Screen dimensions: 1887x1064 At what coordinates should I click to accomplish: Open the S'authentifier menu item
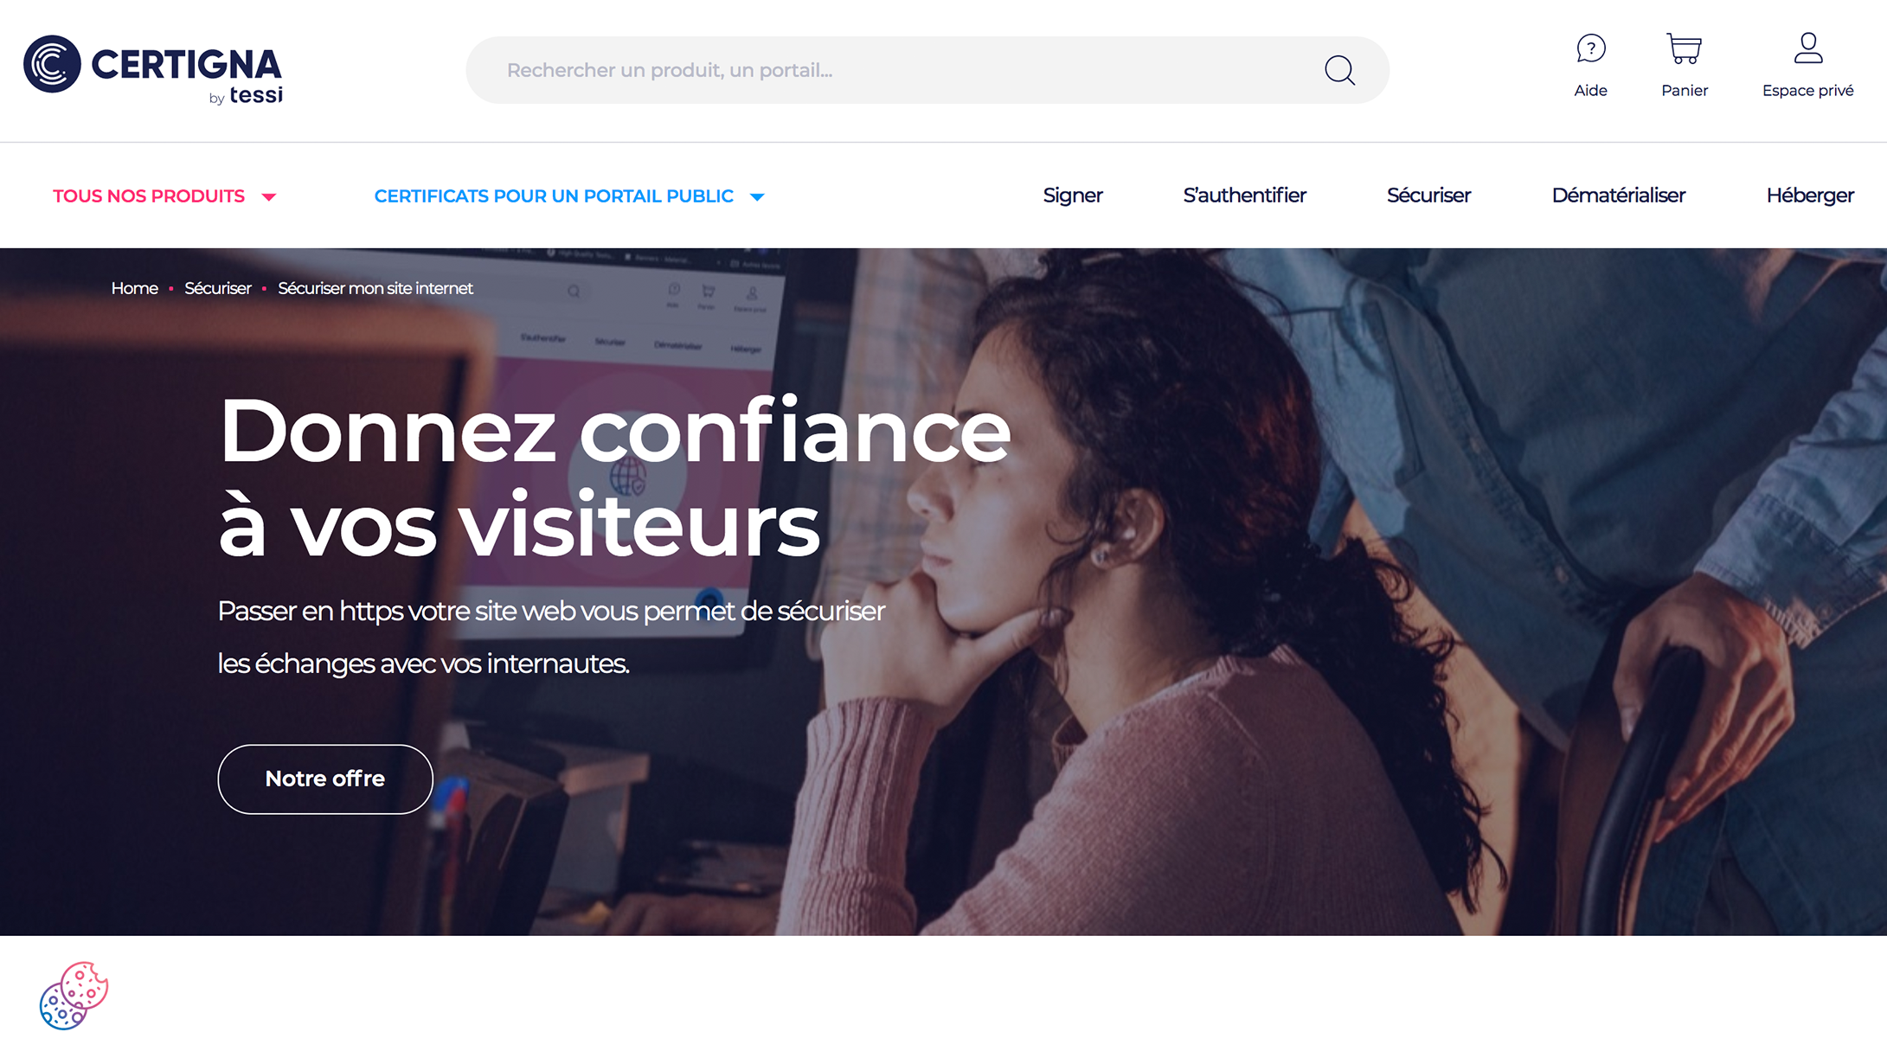click(x=1244, y=195)
